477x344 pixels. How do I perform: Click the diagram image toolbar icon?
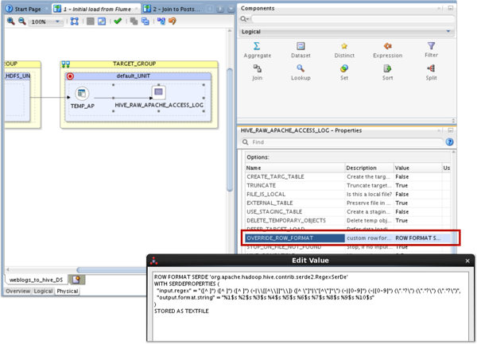pos(102,21)
